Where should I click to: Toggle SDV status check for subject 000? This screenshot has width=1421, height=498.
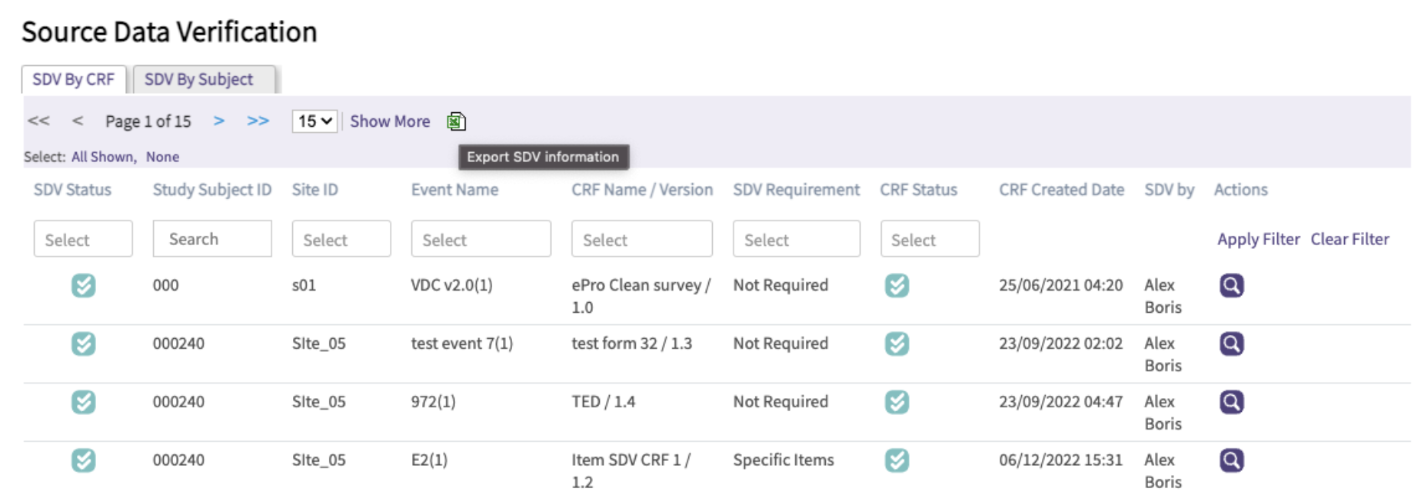[83, 286]
